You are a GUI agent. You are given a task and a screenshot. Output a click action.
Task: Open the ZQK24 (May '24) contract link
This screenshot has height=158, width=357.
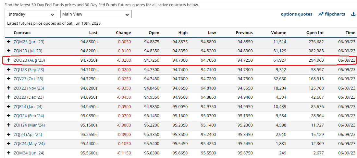(29, 144)
